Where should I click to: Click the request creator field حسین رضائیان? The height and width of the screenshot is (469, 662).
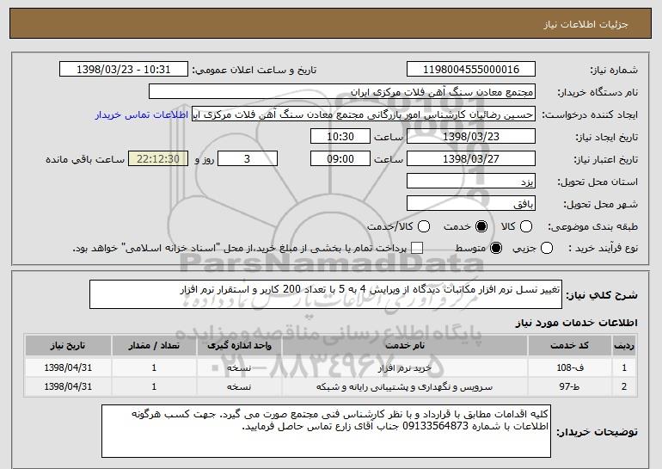tap(364, 114)
